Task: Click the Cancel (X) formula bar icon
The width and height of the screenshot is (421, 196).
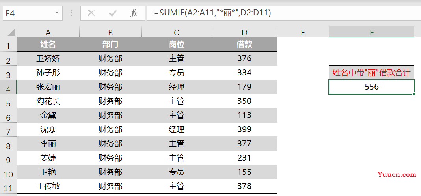Action: tap(91, 13)
